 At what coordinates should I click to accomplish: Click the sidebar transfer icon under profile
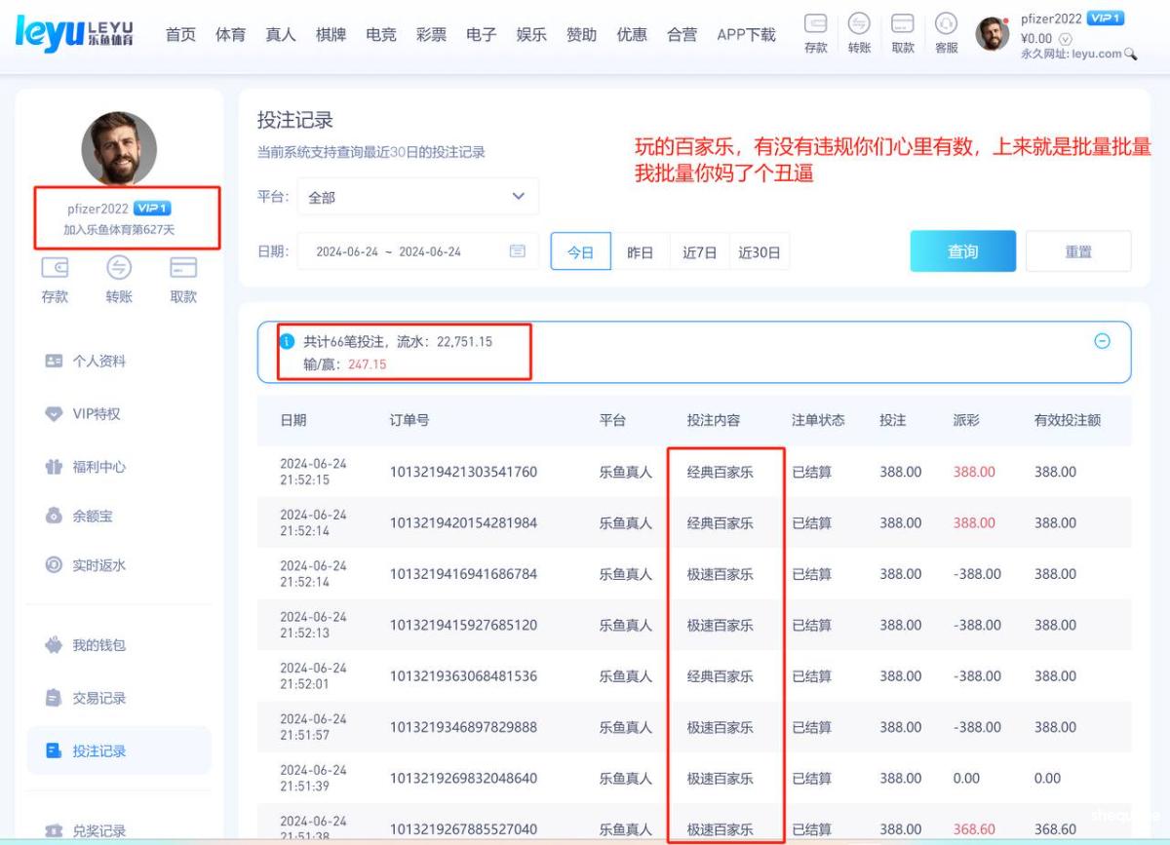pos(119,268)
